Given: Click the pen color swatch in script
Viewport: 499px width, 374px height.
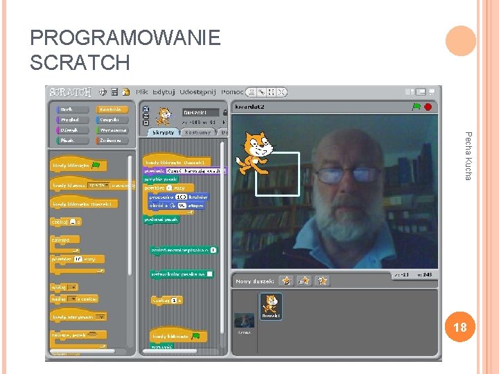Looking at the screenshot, I should pos(209,274).
